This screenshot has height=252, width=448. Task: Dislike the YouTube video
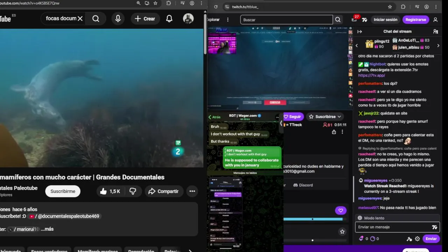point(133,191)
